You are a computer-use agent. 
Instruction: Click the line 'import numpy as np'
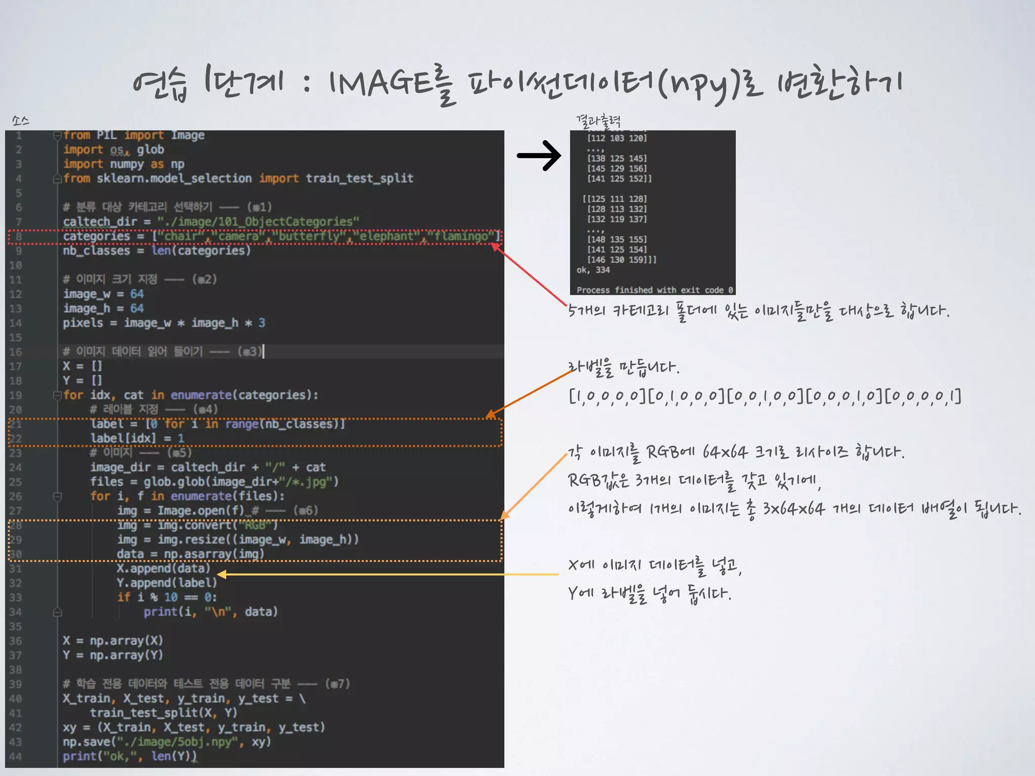[x=124, y=164]
